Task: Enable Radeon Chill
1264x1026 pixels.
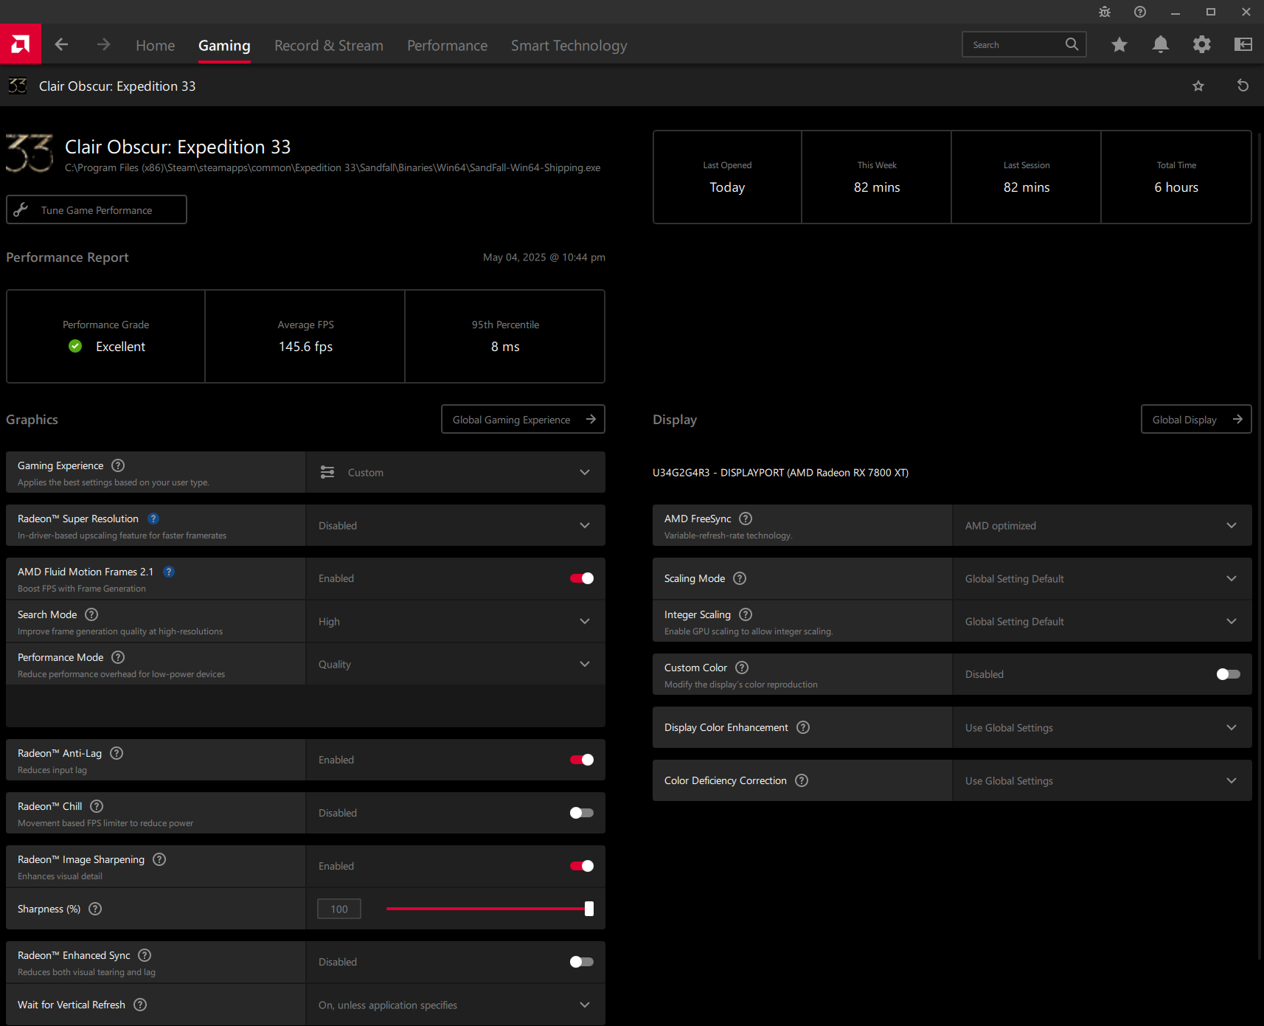Action: coord(582,813)
